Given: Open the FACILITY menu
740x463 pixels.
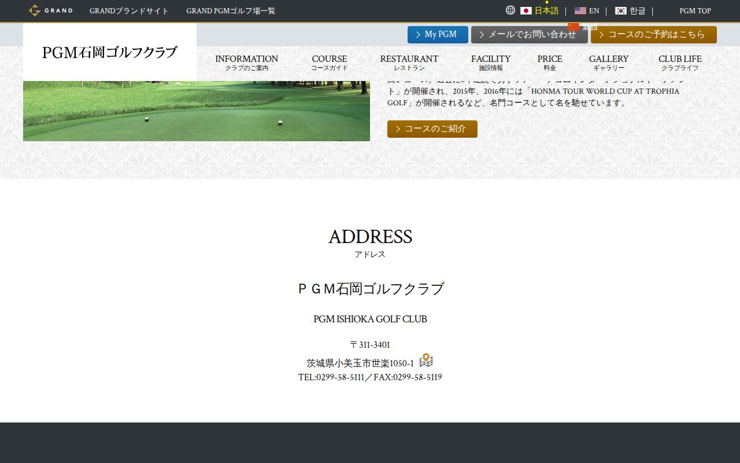Looking at the screenshot, I should [x=491, y=63].
